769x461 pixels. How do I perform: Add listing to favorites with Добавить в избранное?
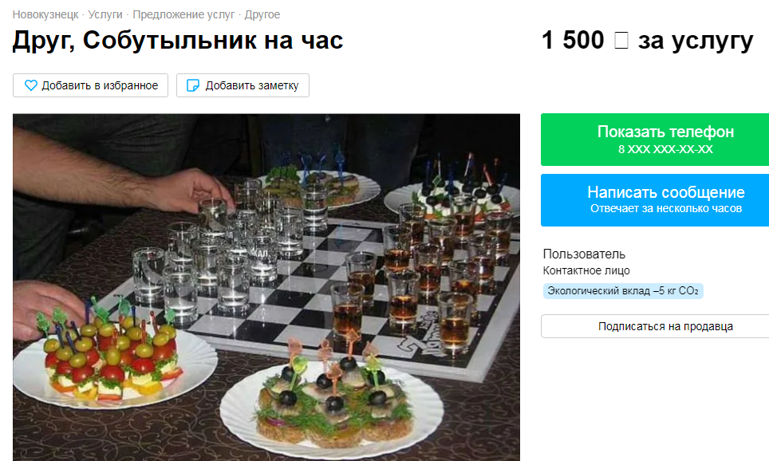click(91, 85)
